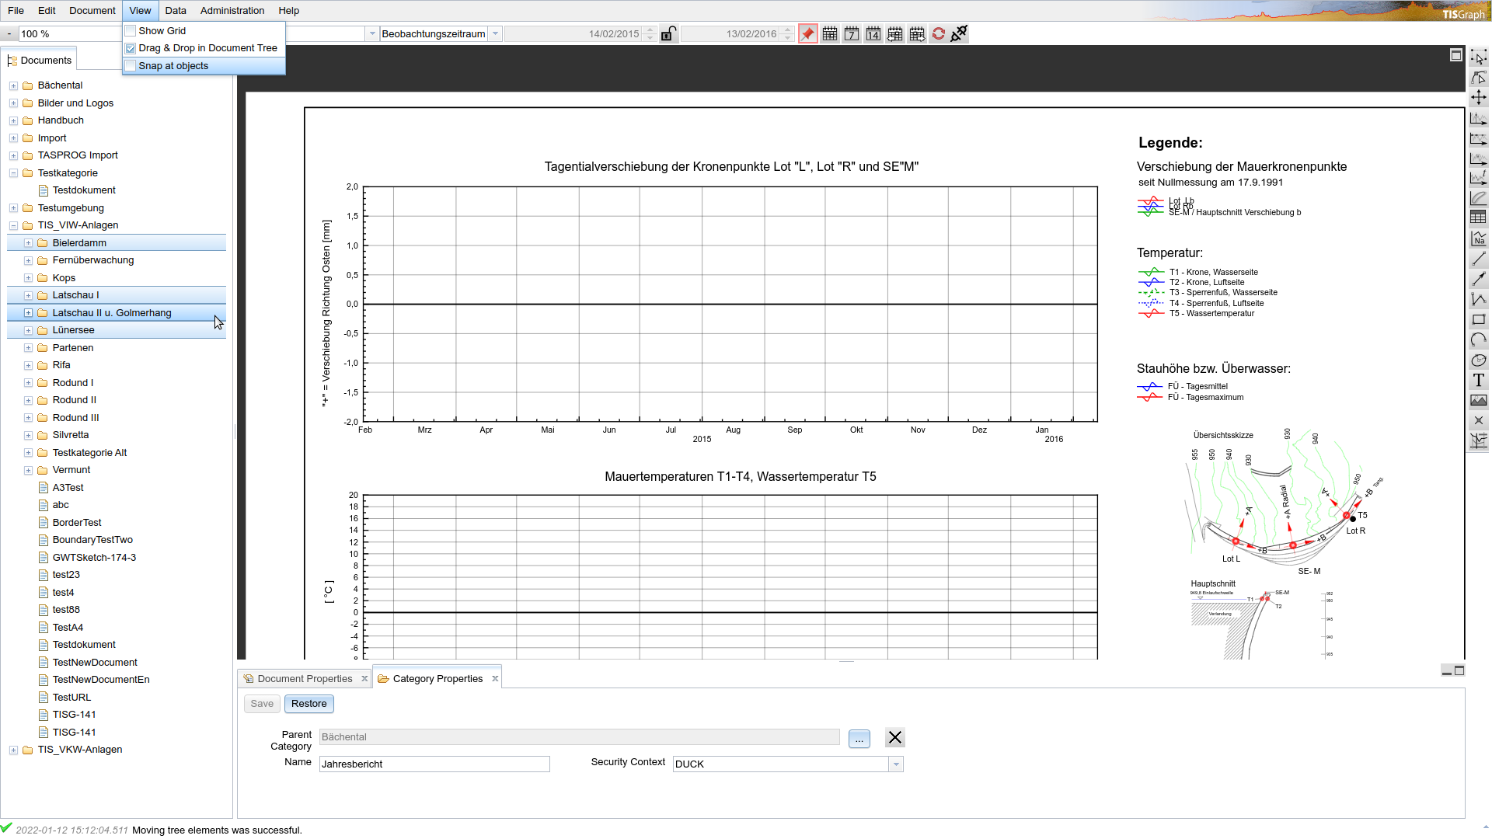The image size is (1492, 839).
Task: Switch to Document Properties tab
Action: pyautogui.click(x=305, y=679)
